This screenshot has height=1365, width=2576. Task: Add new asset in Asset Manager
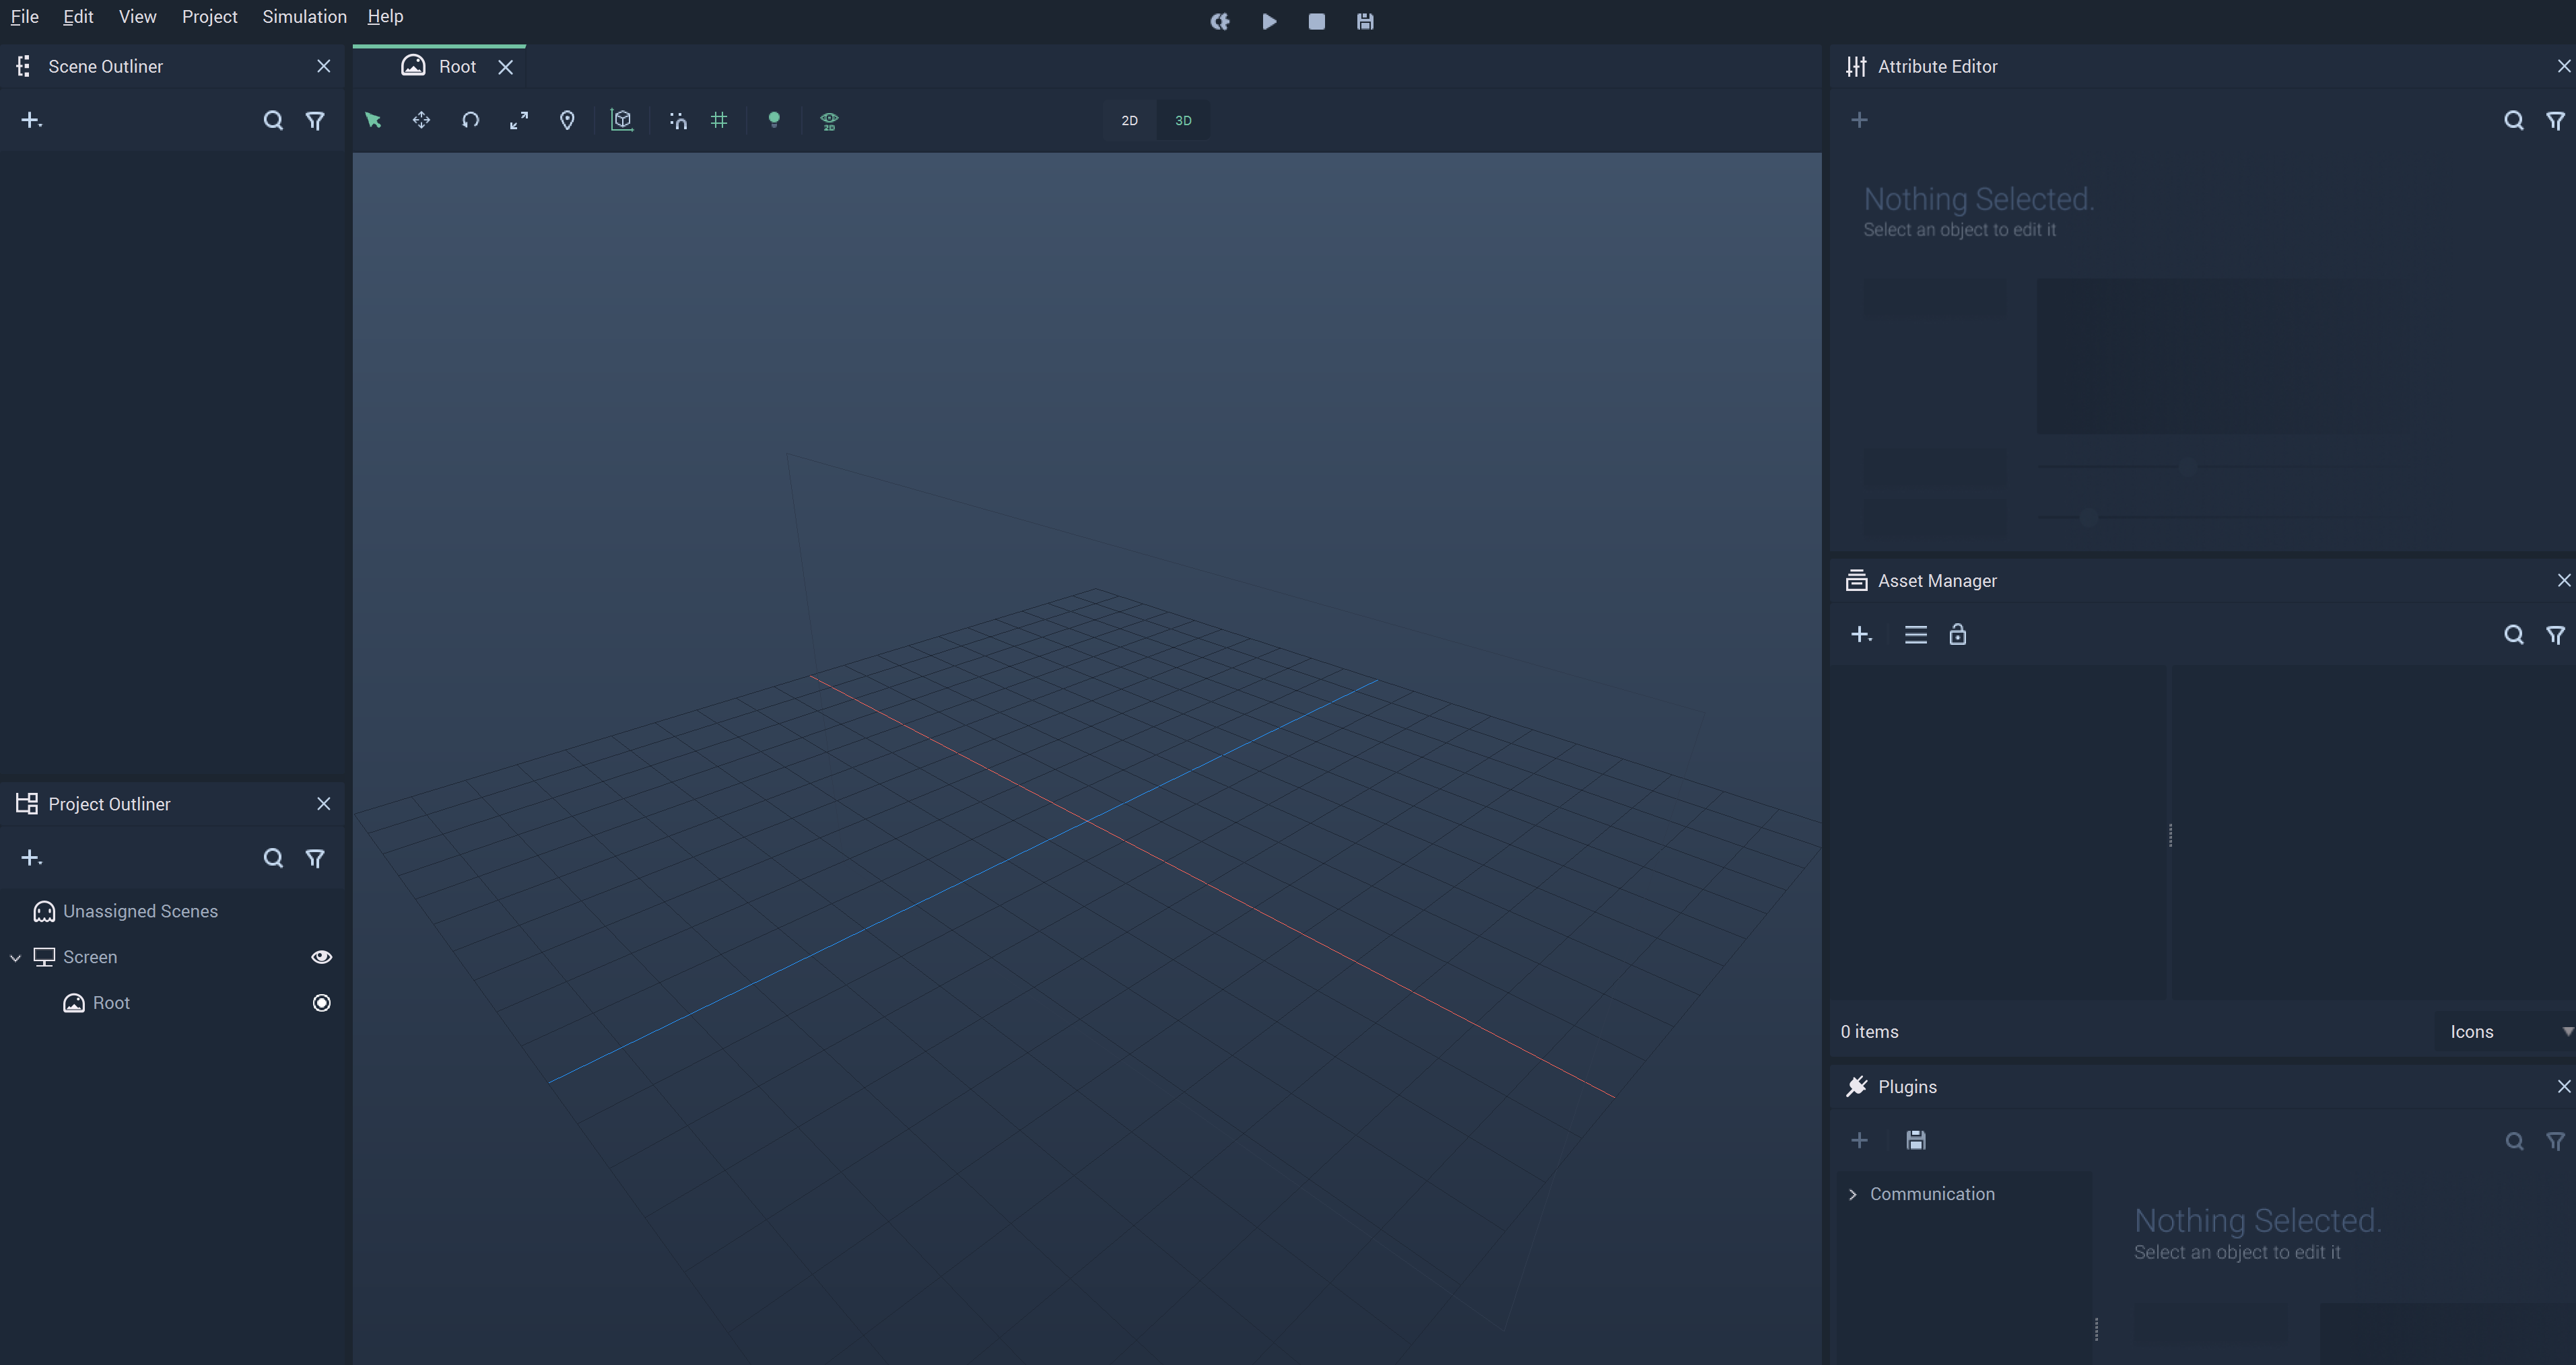pyautogui.click(x=1861, y=634)
